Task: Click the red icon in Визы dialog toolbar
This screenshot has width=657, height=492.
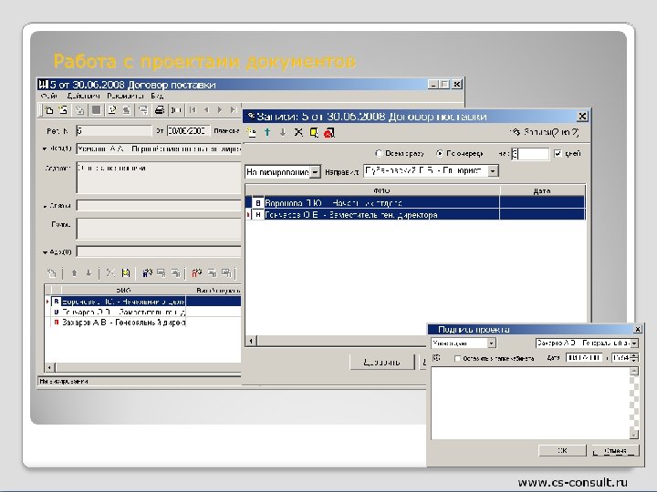Action: coord(329,133)
